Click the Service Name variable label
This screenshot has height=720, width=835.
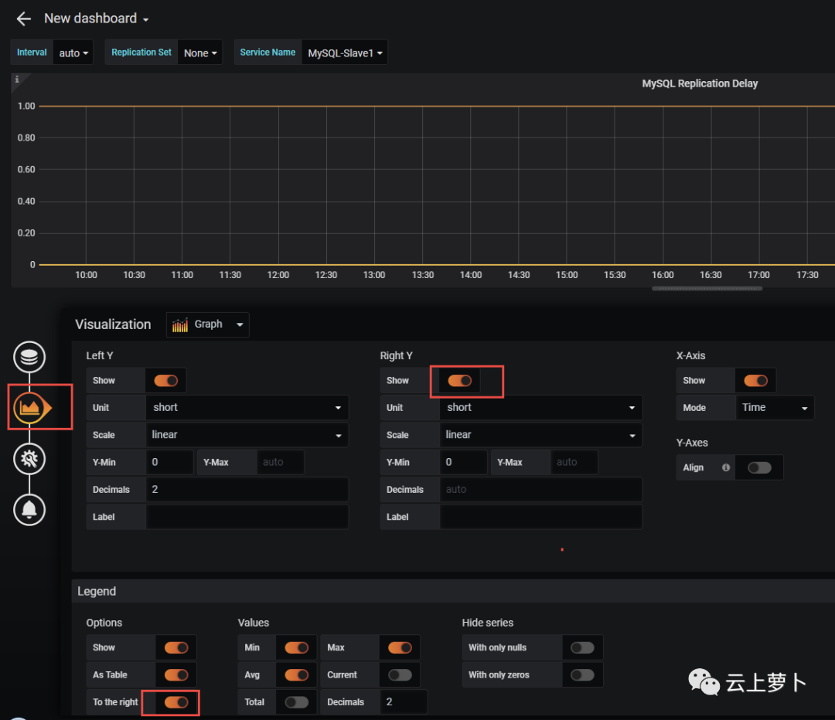268,53
